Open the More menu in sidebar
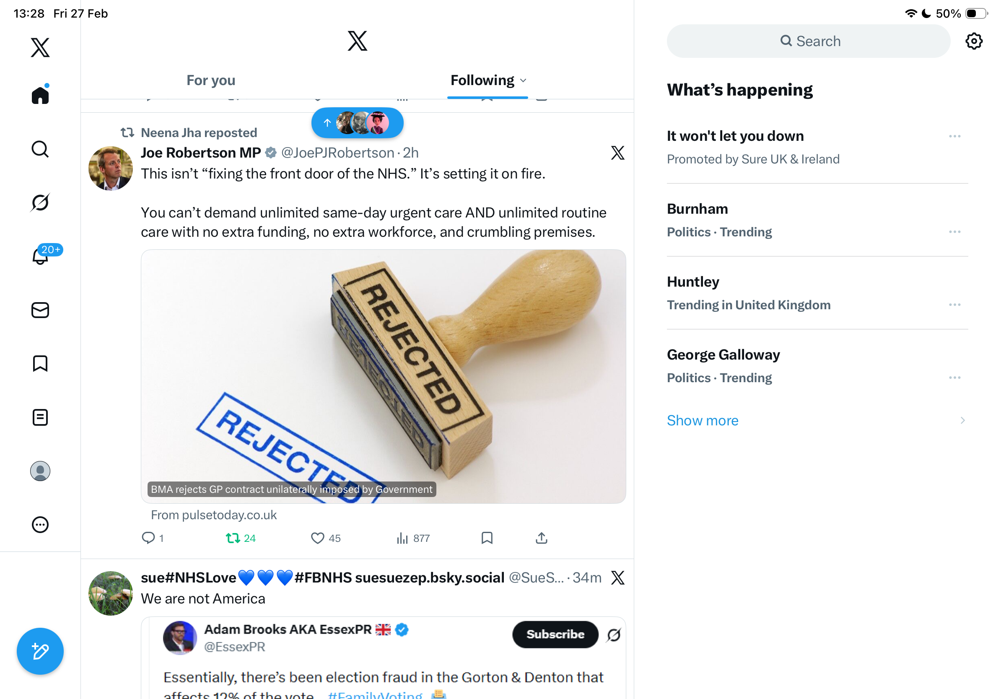The image size is (1001, 699). click(40, 525)
